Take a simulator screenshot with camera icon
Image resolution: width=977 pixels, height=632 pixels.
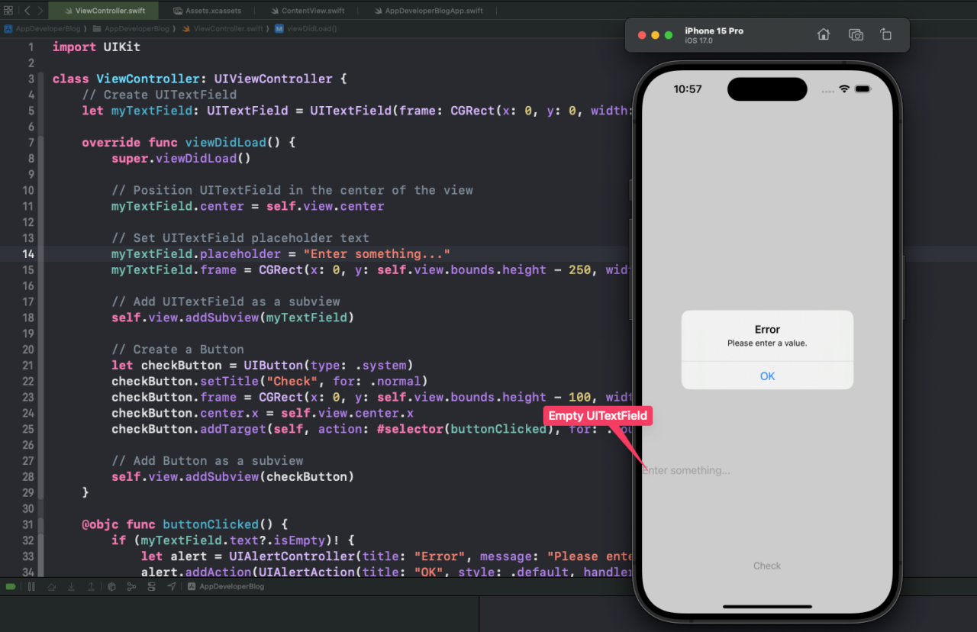[x=856, y=34]
